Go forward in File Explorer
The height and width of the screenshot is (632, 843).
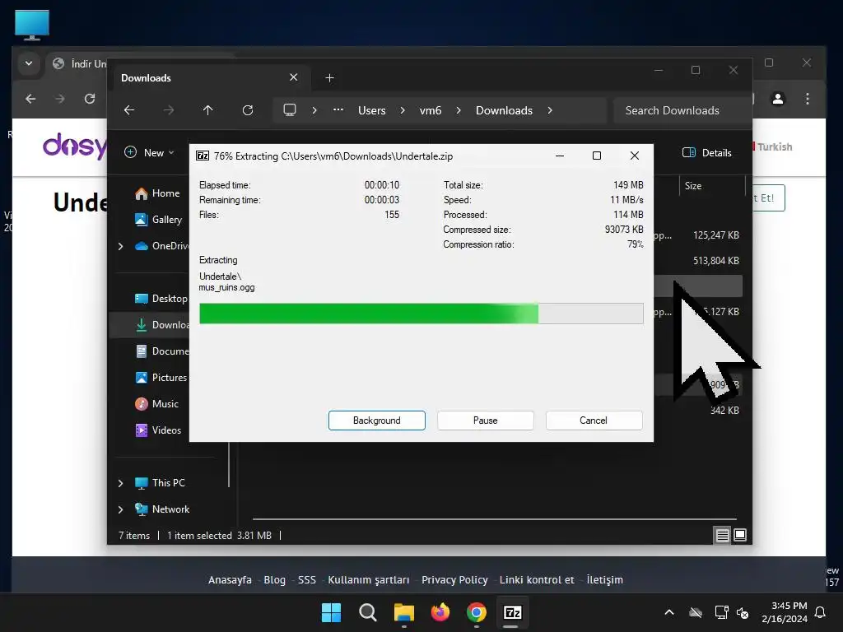[169, 110]
